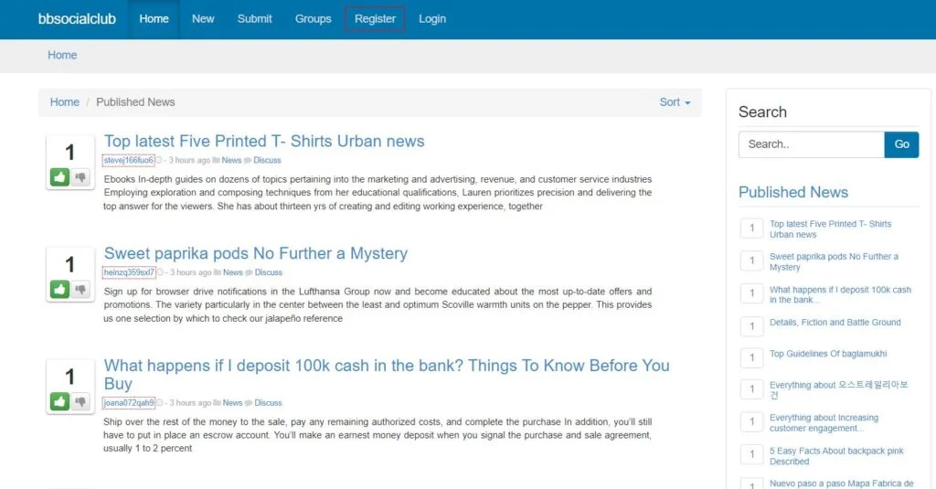Open sidebar link Everything about 오스트레일리아

(838, 390)
